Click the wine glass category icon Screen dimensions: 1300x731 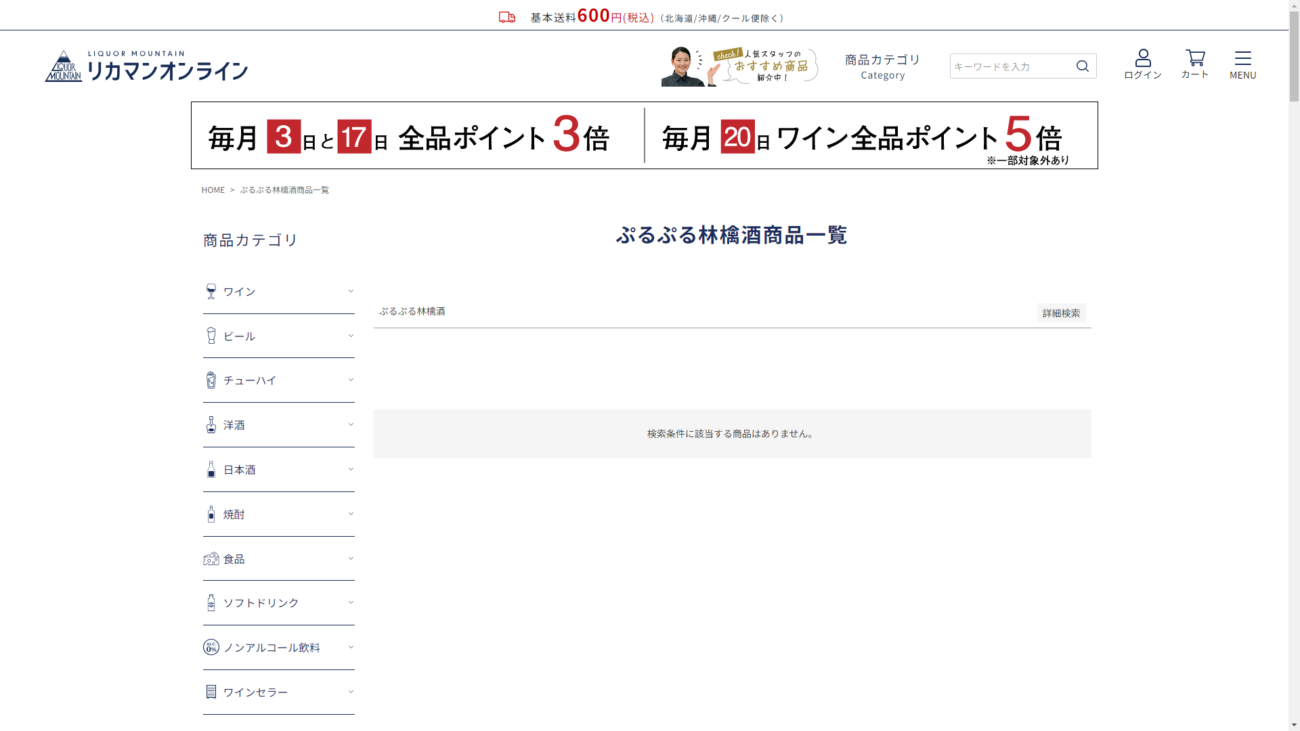tap(211, 292)
